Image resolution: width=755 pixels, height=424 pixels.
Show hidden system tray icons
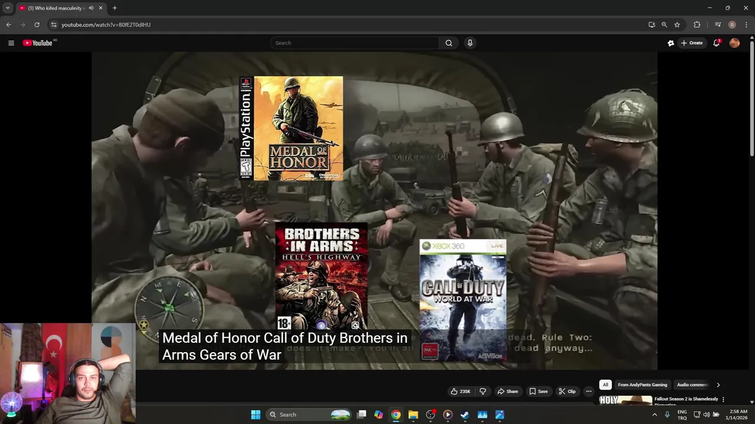(x=654, y=415)
